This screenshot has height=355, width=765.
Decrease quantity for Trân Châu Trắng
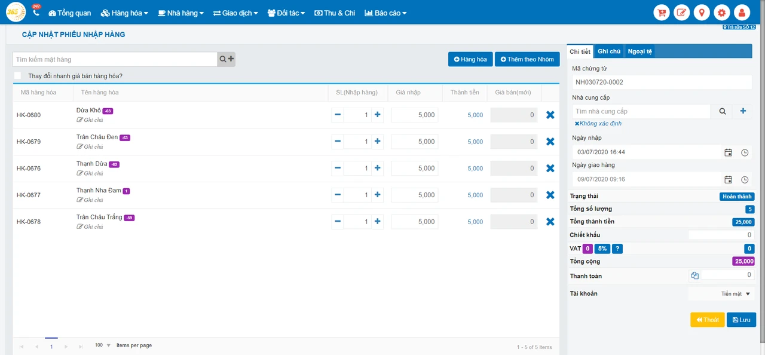(338, 222)
